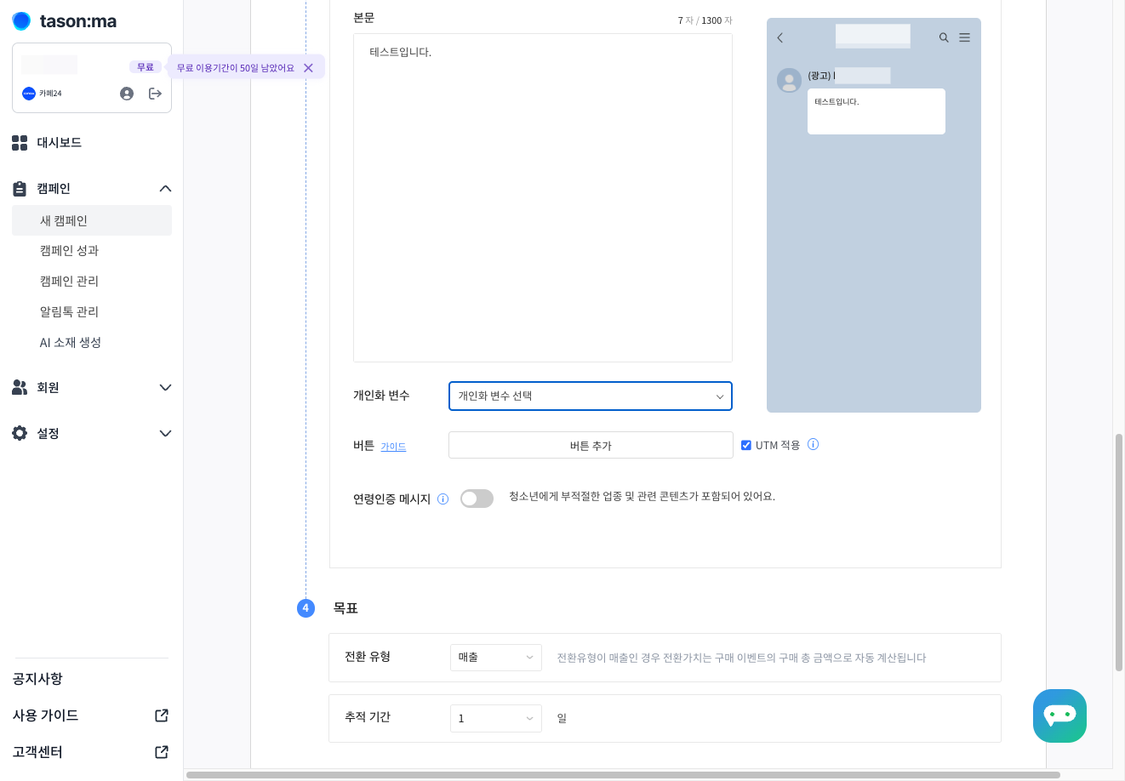
Task: Click the 목표 section heading
Action: (x=345, y=608)
